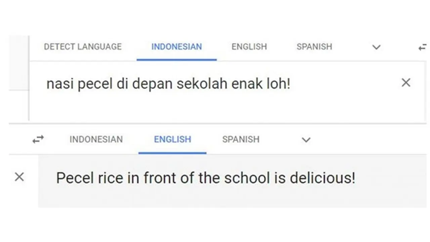Screen dimensions: 430x242
Task: Click the highlighted English target label
Action: [x=172, y=139]
